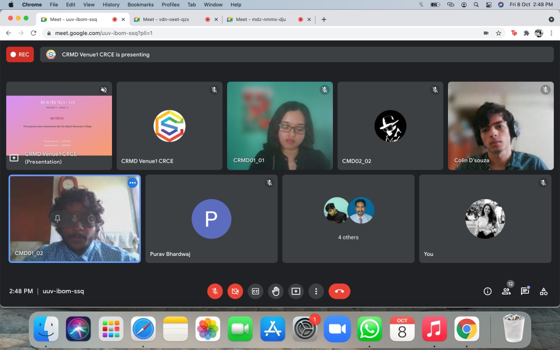The image size is (560, 350).
Task: Open the activities shapes icon
Action: coord(543,291)
